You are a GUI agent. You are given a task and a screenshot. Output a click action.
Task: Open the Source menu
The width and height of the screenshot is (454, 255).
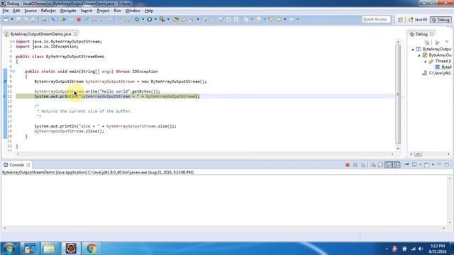pos(31,11)
